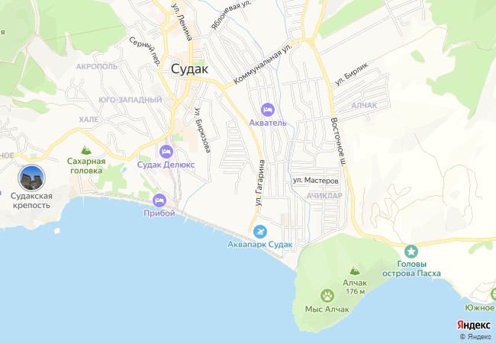Open the Прибой hotel marker
Image resolution: width=496 pixels, height=343 pixels.
159,200
